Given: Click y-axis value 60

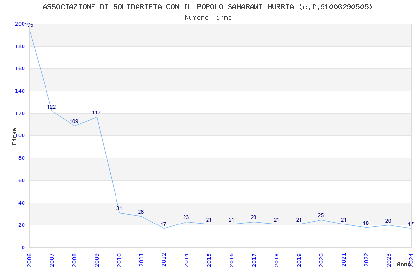Looking at the screenshot, I should [22, 181].
